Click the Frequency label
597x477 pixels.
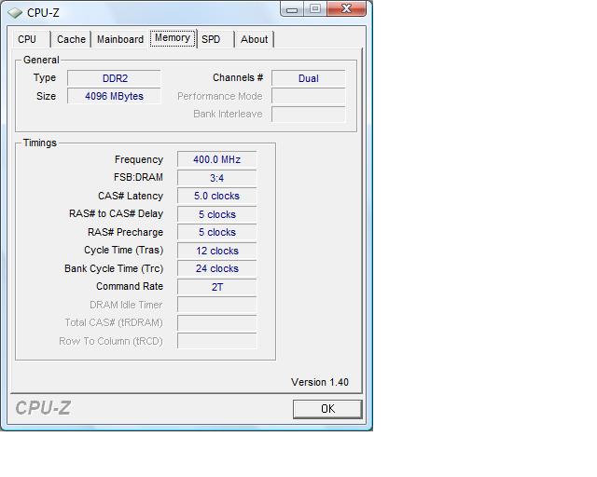point(139,159)
